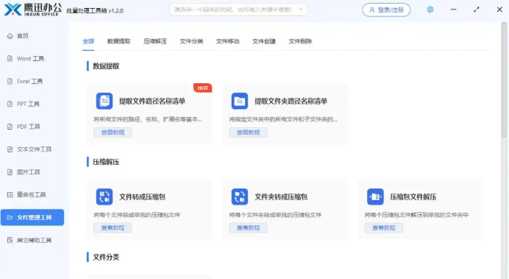Click the 提取文件路径名称清单 document icon
This screenshot has height=279, width=509.
coord(104,101)
